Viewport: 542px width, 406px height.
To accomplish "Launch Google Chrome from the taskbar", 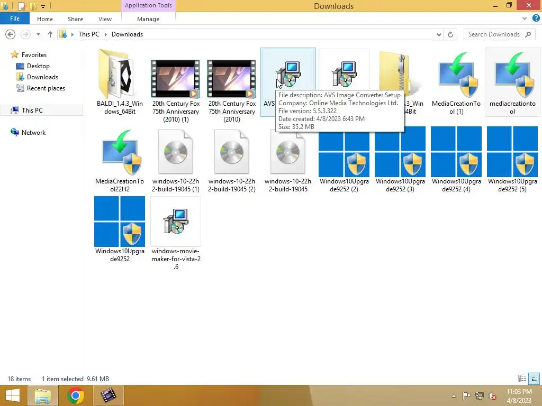I will point(75,395).
